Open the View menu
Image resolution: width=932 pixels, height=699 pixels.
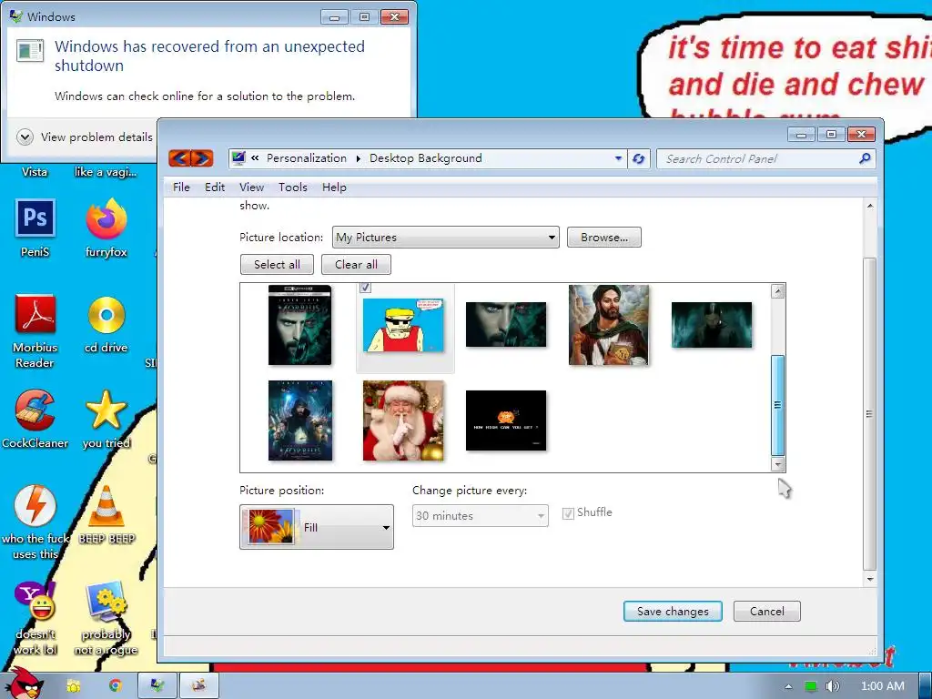251,187
